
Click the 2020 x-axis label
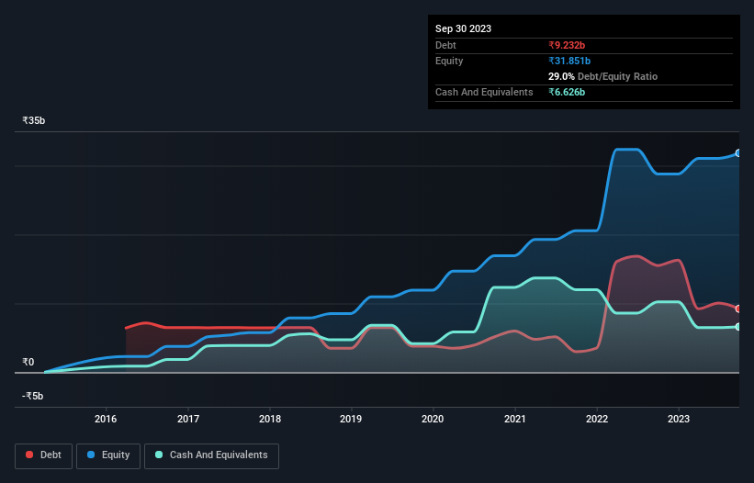point(433,419)
